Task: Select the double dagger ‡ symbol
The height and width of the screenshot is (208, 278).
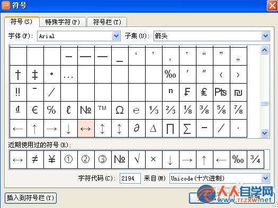Action: [x=35, y=75]
